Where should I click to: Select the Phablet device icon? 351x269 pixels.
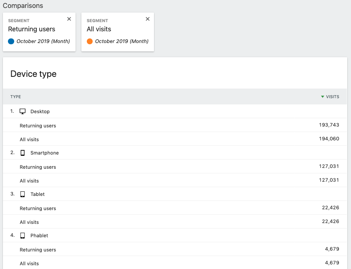coord(22,235)
